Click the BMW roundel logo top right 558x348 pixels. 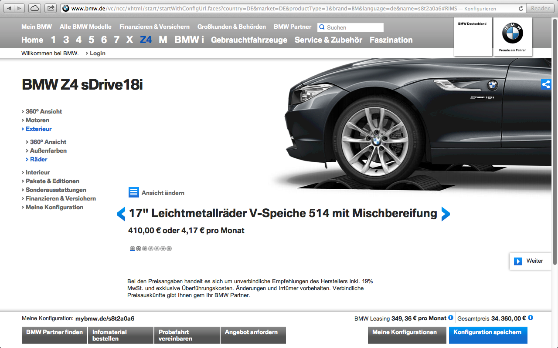[x=512, y=33]
